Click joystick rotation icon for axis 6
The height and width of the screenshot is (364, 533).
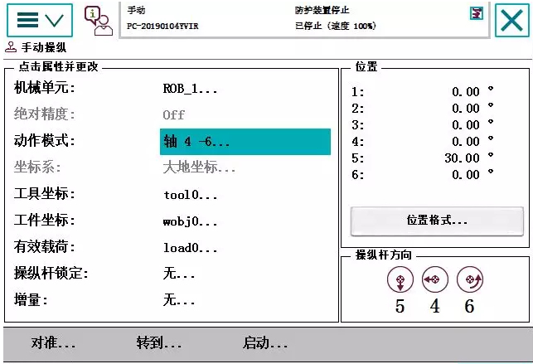(470, 279)
